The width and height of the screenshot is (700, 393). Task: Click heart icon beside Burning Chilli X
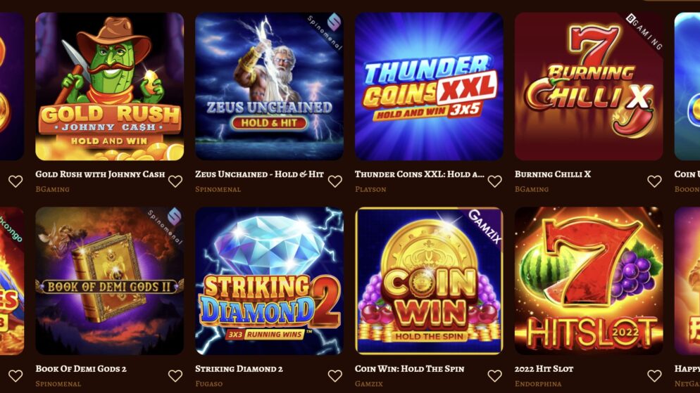point(654,181)
